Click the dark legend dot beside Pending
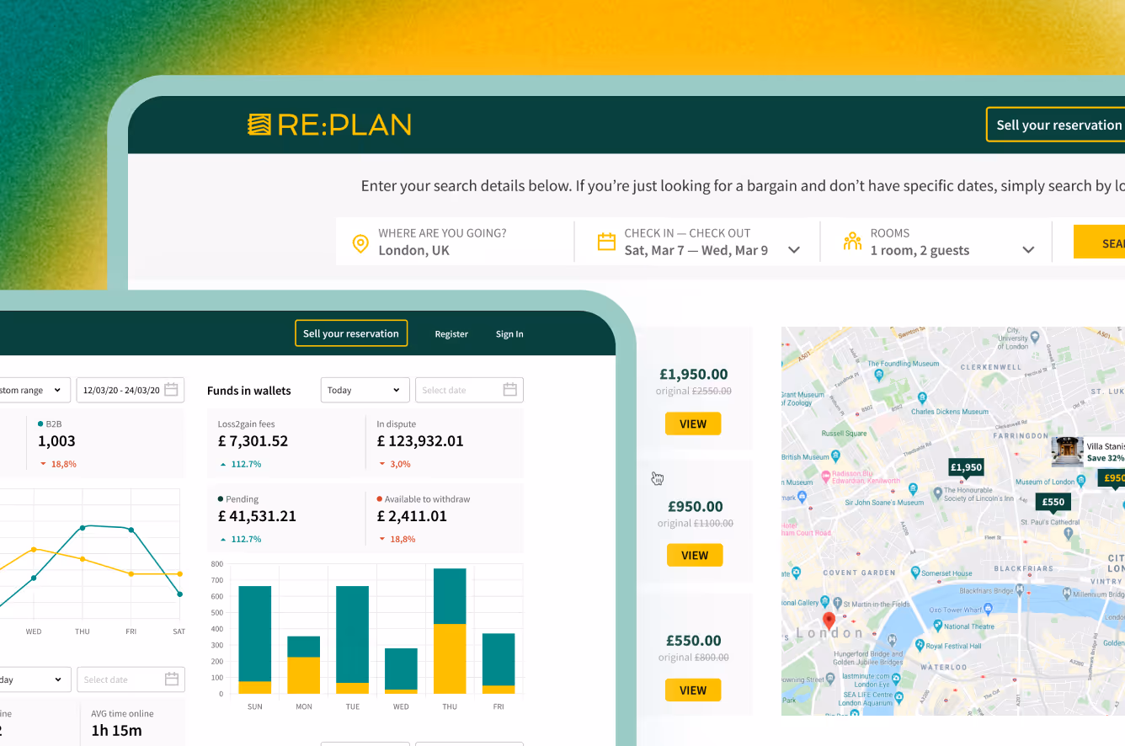Viewport: 1125px width, 746px height. [x=221, y=498]
